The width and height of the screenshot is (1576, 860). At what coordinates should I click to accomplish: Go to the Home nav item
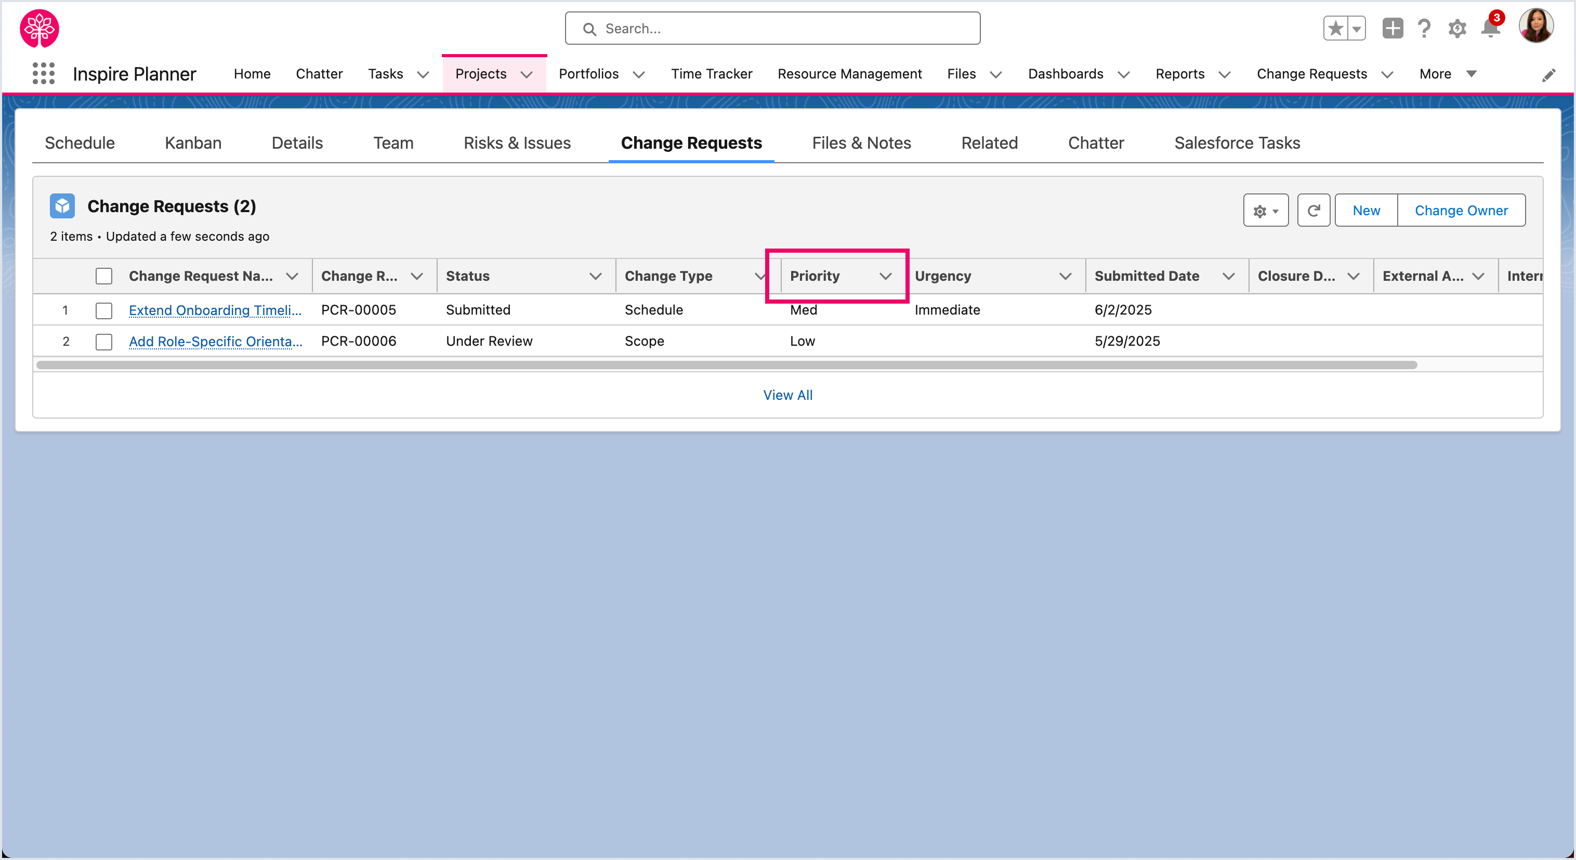252,74
